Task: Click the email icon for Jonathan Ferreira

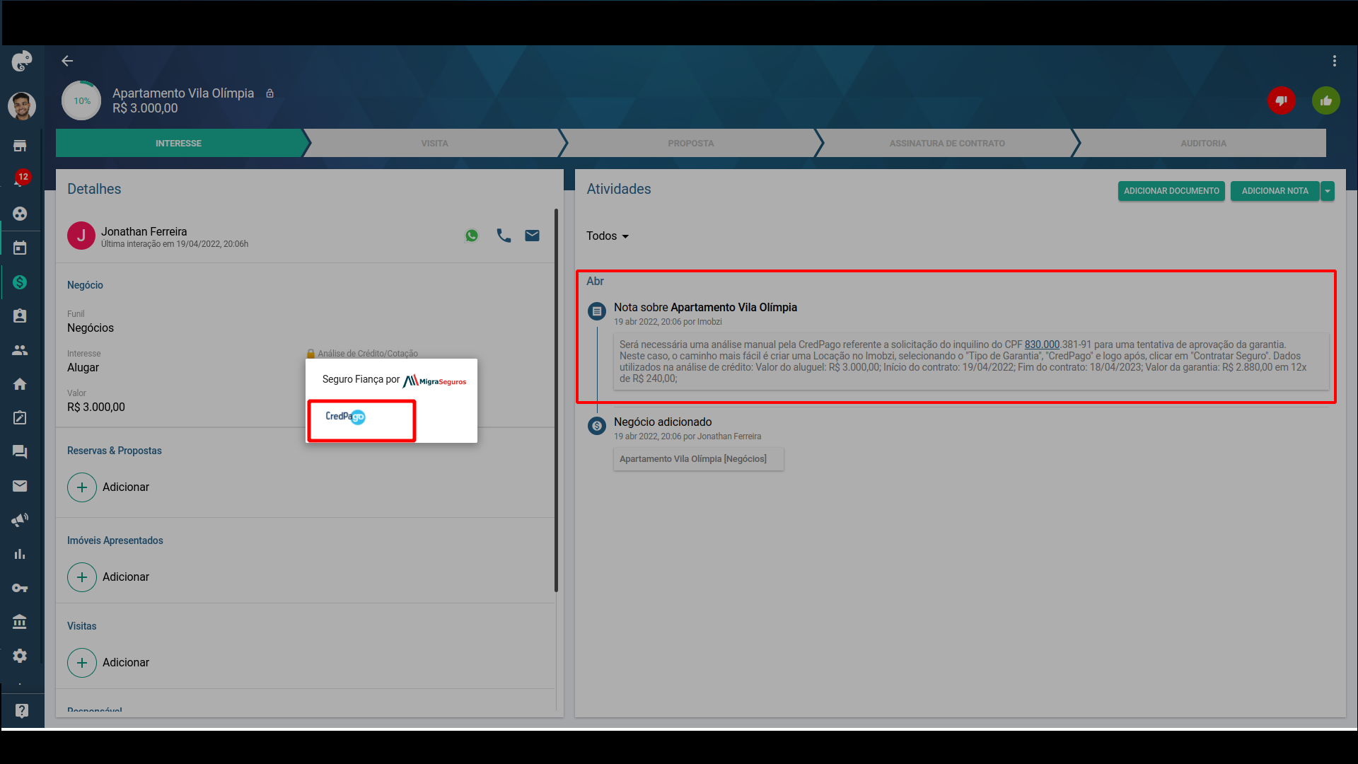Action: (x=533, y=236)
